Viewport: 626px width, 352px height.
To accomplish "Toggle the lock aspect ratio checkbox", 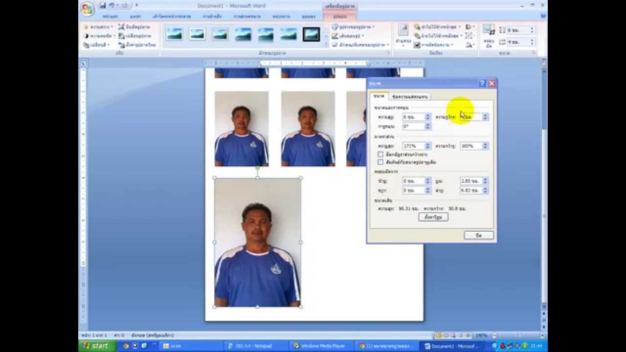I will pyautogui.click(x=380, y=154).
